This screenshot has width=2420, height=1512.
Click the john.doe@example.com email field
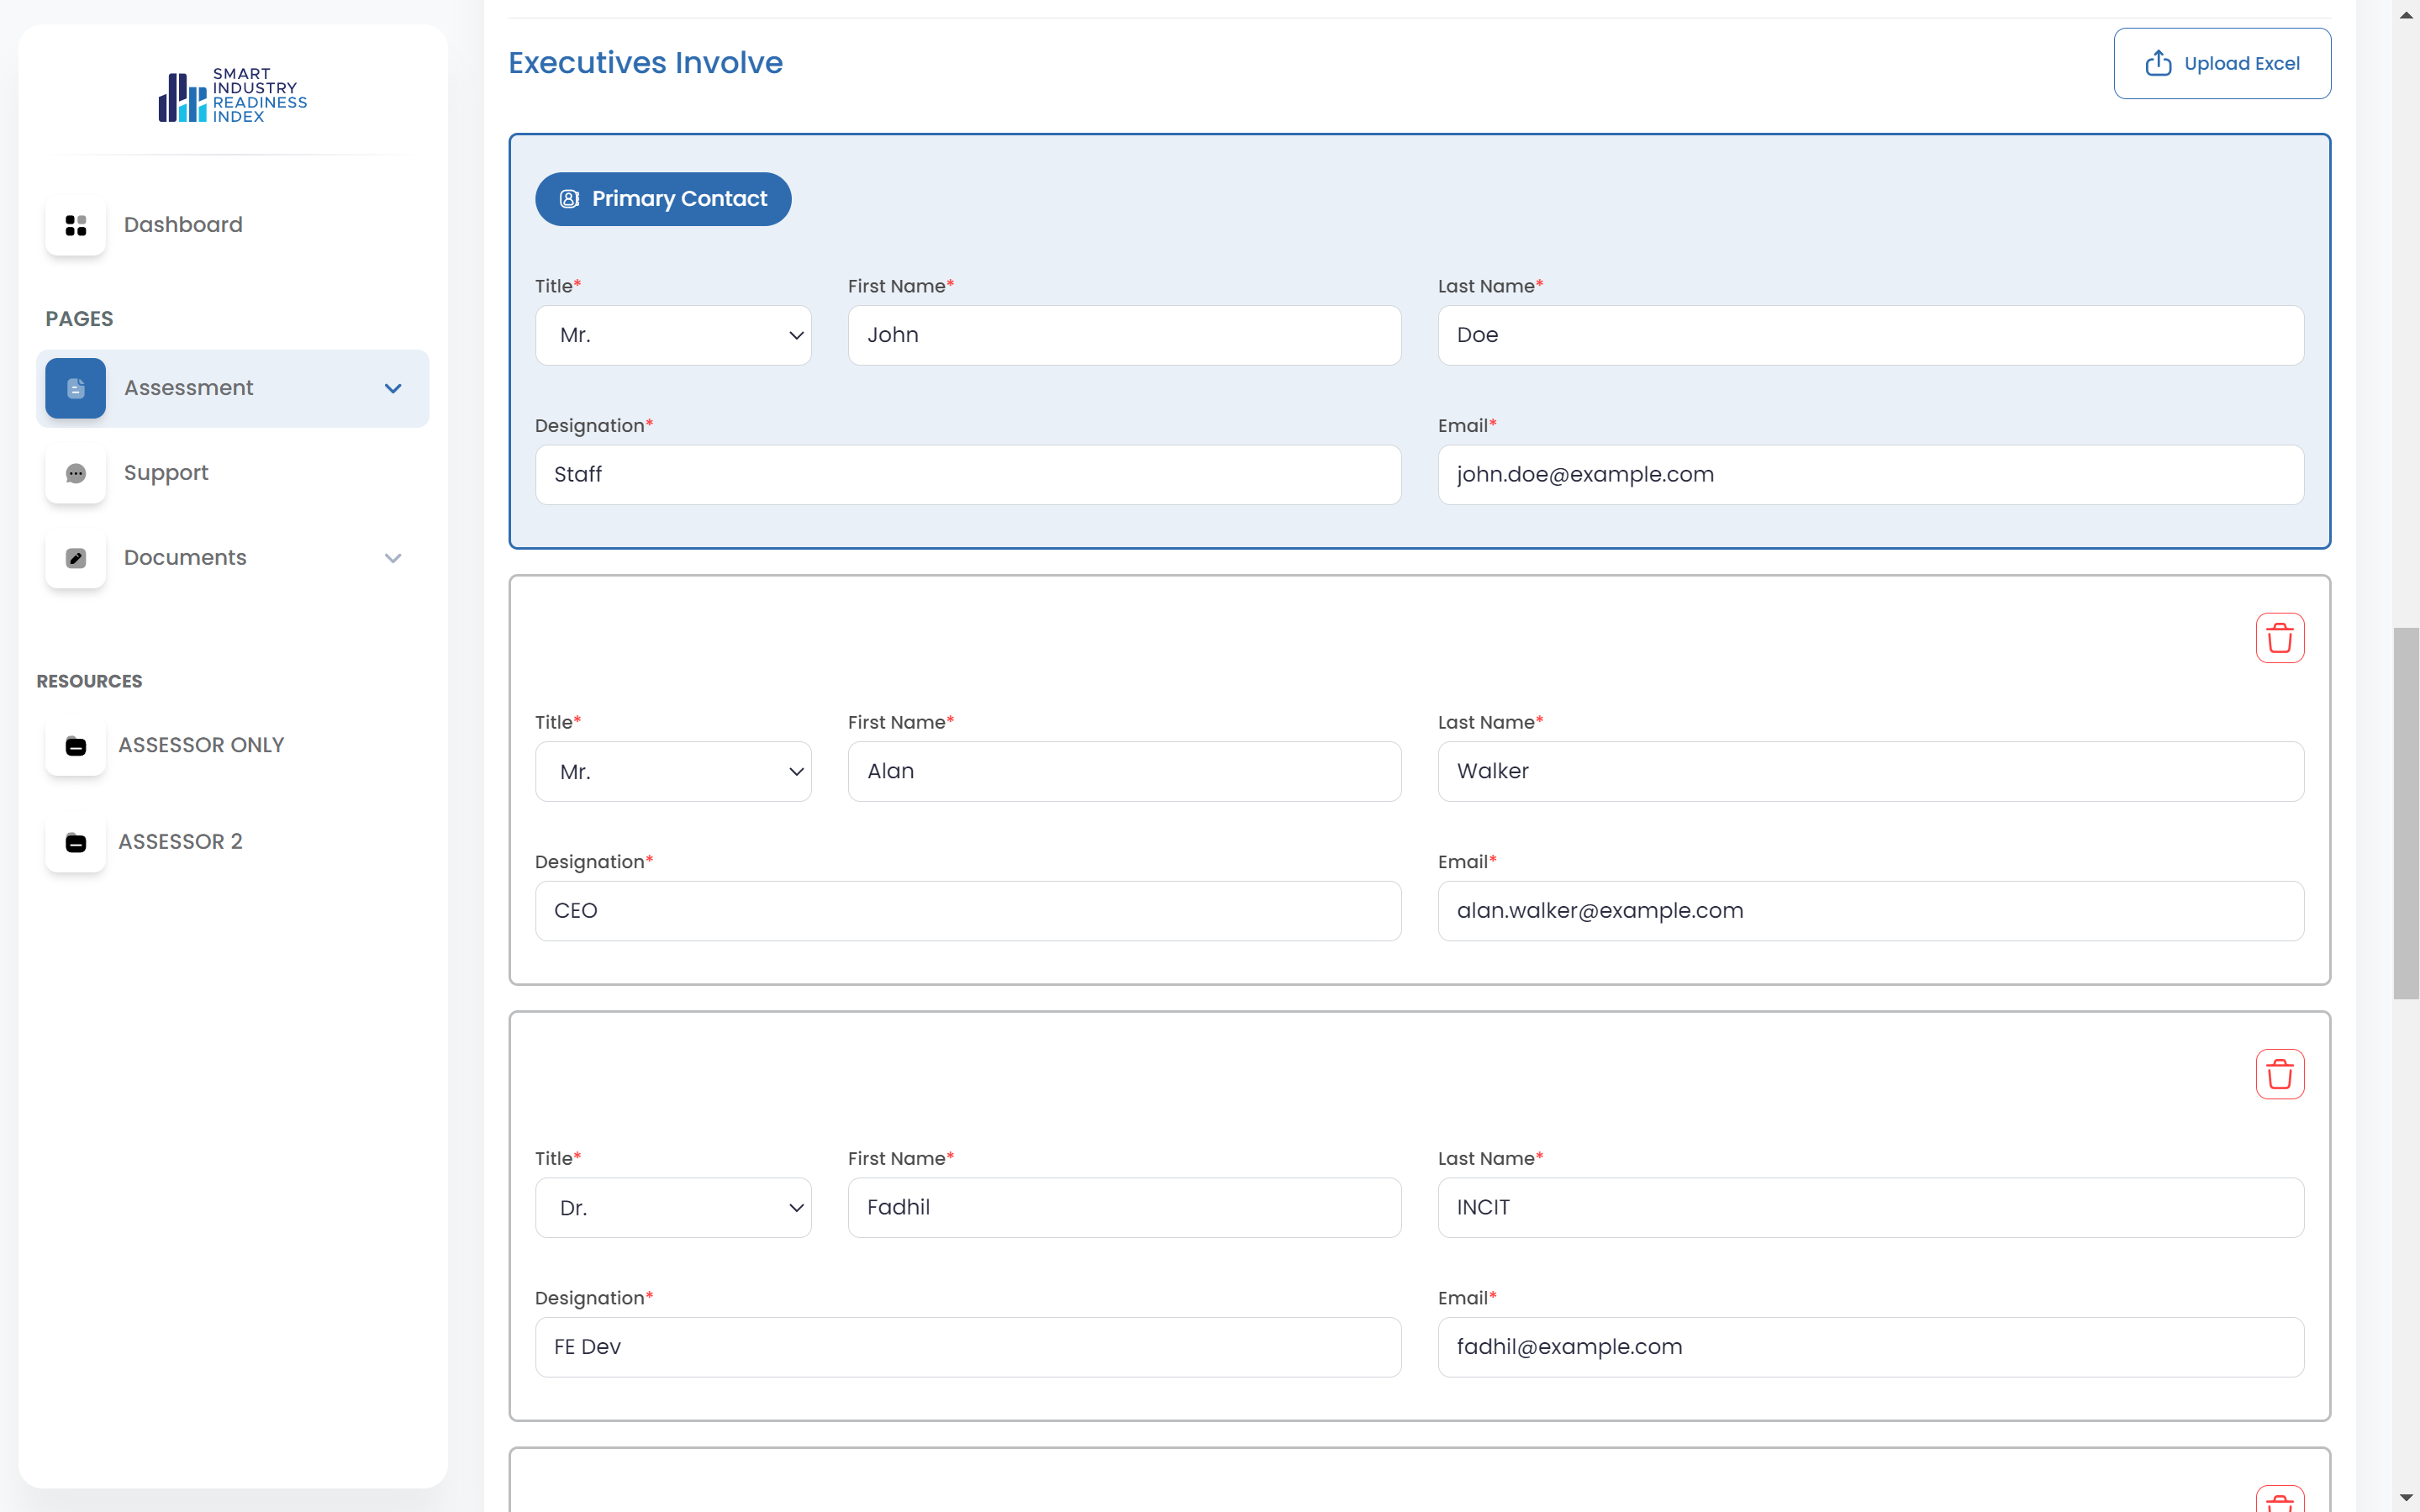1870,475
